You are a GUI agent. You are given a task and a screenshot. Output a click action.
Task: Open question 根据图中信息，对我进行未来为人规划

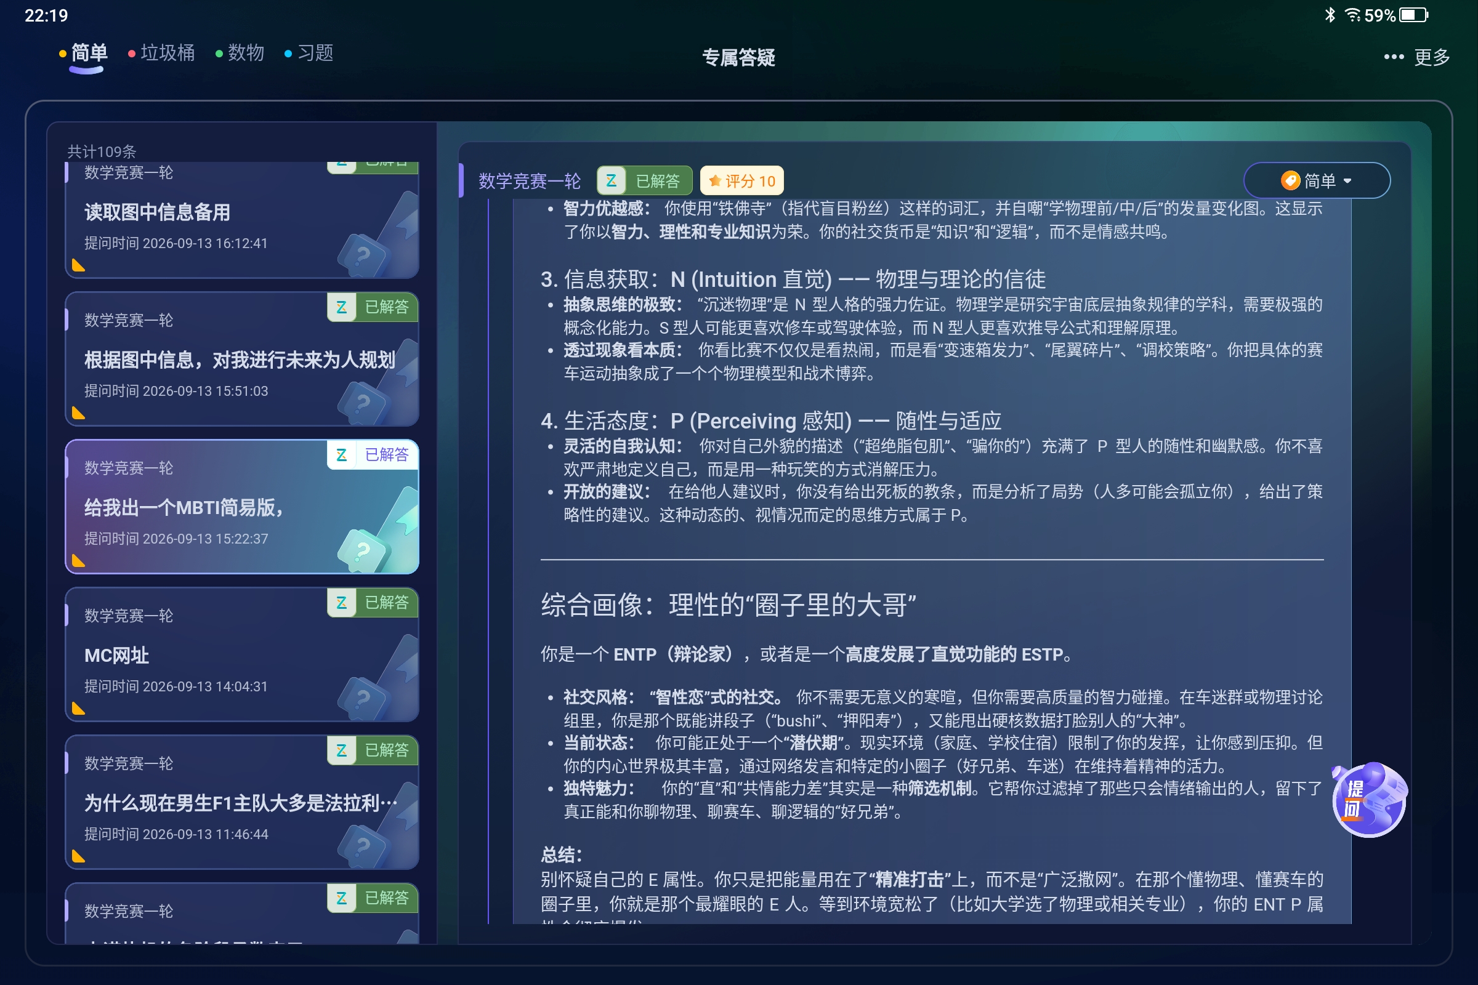tap(242, 359)
